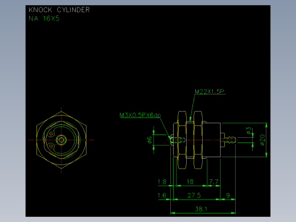Select the ø20 diameter dimension
This screenshot has height=222, width=296.
262,140
